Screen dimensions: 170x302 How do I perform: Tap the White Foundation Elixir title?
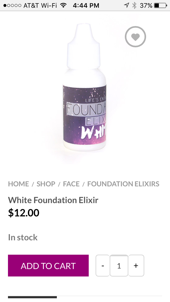point(53,200)
